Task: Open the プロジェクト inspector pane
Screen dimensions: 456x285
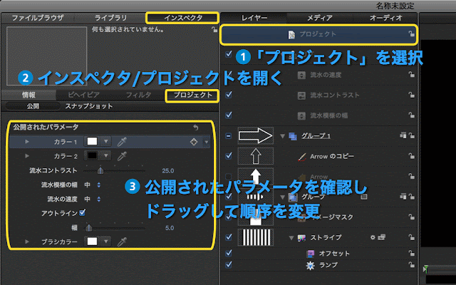Action: 193,95
